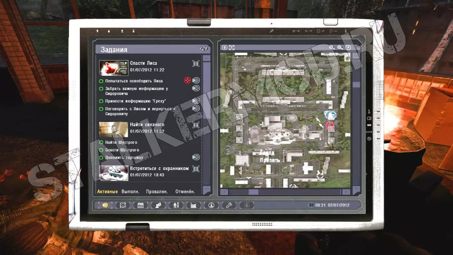Switch to the Выполн. tab
Image resolution: width=453 pixels, height=255 pixels.
pos(130,192)
